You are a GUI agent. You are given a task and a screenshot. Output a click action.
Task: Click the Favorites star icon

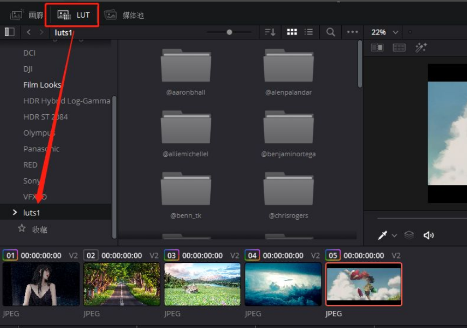(x=22, y=228)
